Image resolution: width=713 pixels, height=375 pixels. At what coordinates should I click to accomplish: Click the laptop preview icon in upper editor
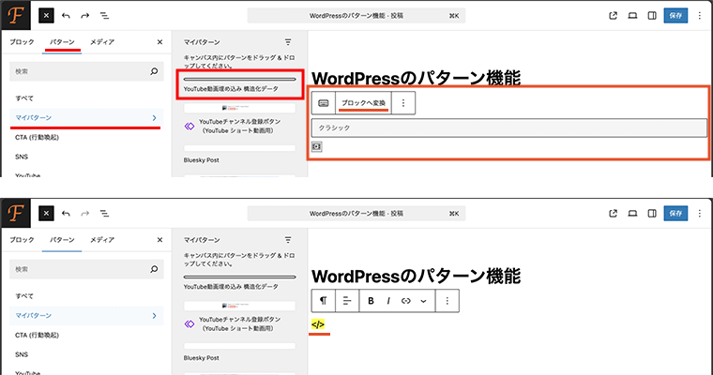[632, 15]
